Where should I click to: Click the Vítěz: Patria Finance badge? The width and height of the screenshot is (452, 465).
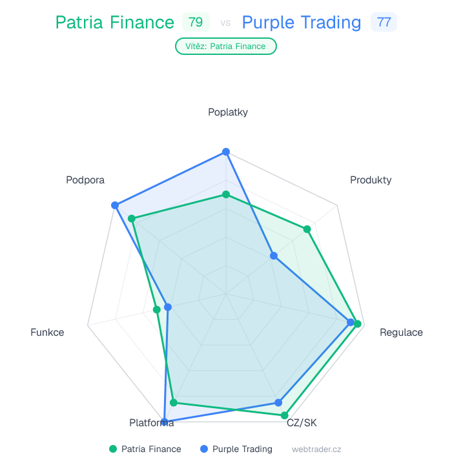(x=225, y=46)
